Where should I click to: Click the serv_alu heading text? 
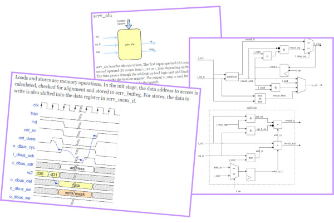102,16
